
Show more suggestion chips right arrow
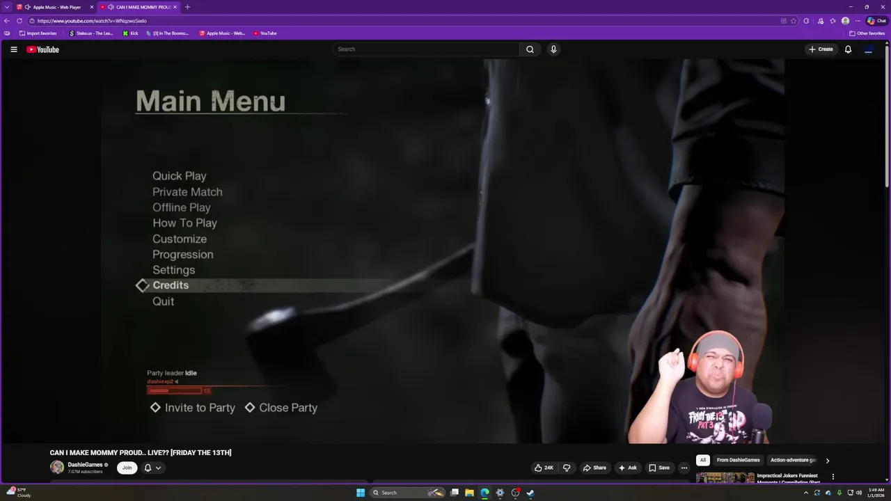click(x=827, y=461)
